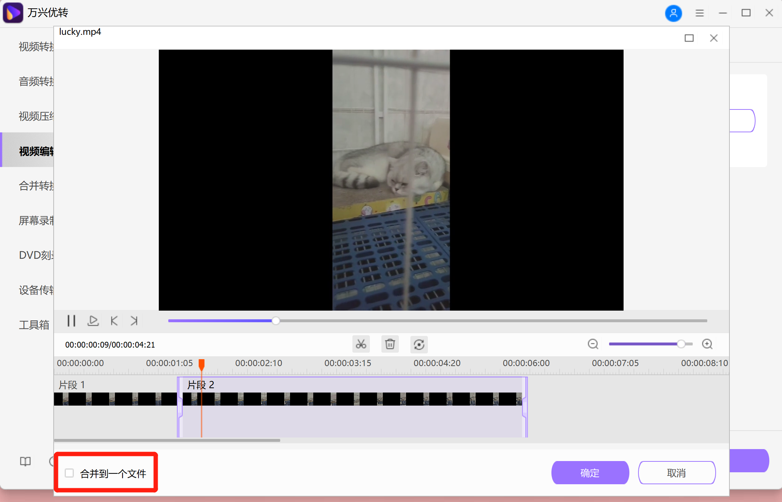Image resolution: width=782 pixels, height=502 pixels.
Task: Jump to previous frame icon
Action: 113,320
